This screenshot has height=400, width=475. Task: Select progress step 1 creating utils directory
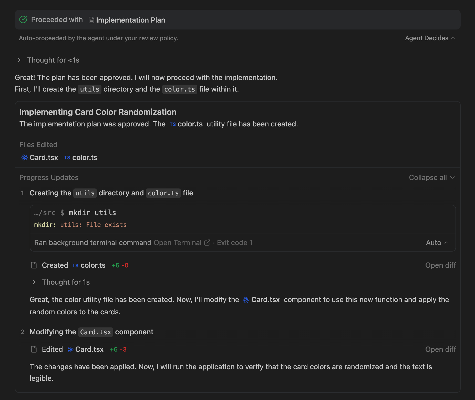pos(111,193)
